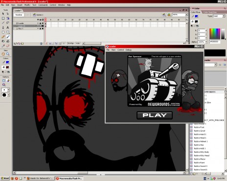
Task: Switch to Hands On Firefox taskbar button
Action: [x=40, y=179]
